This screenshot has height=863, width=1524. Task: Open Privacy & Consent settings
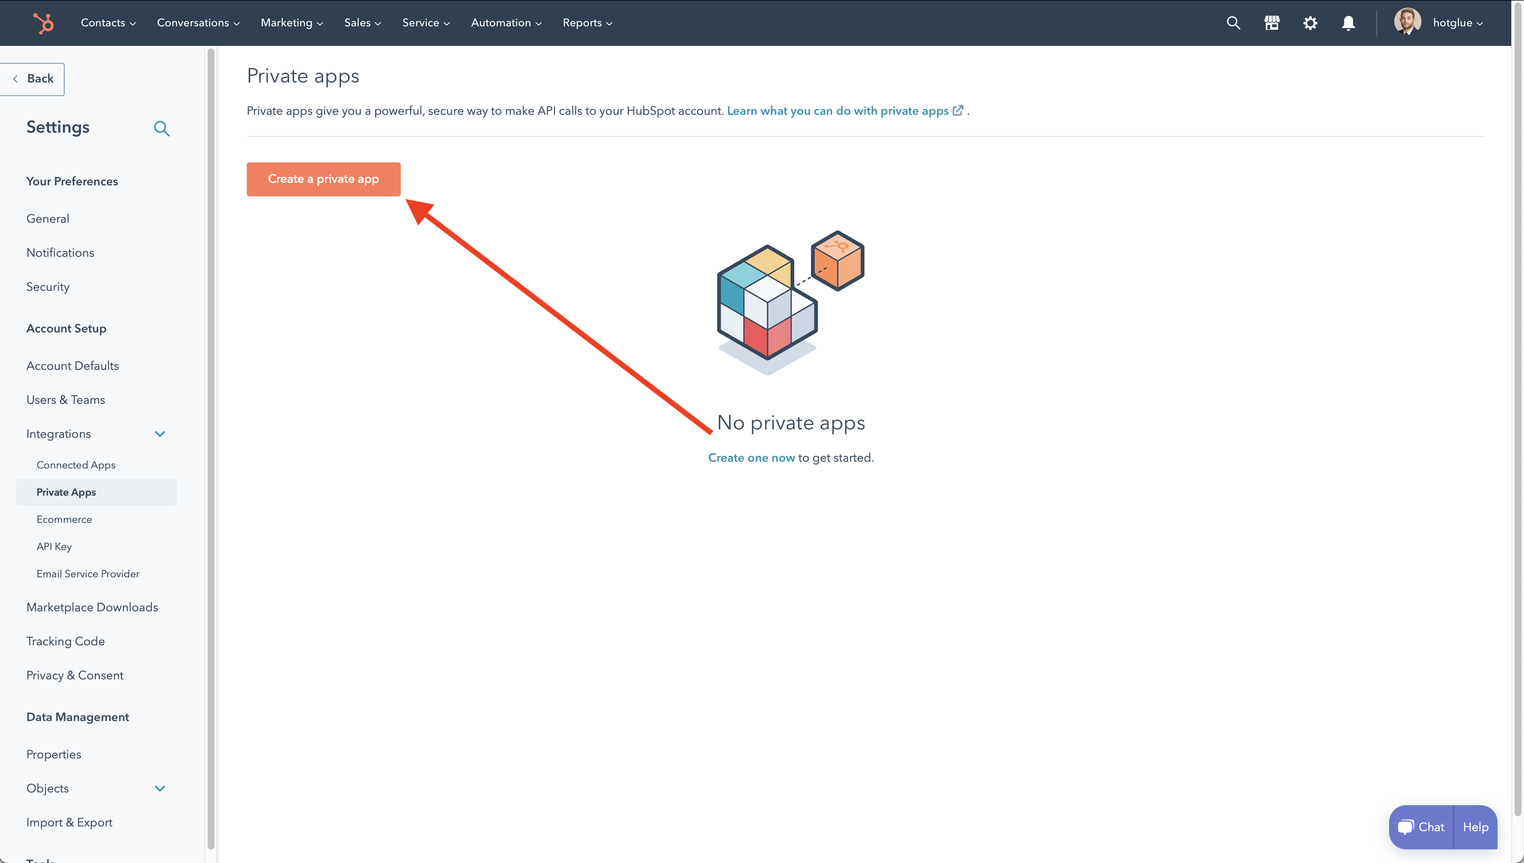(75, 676)
